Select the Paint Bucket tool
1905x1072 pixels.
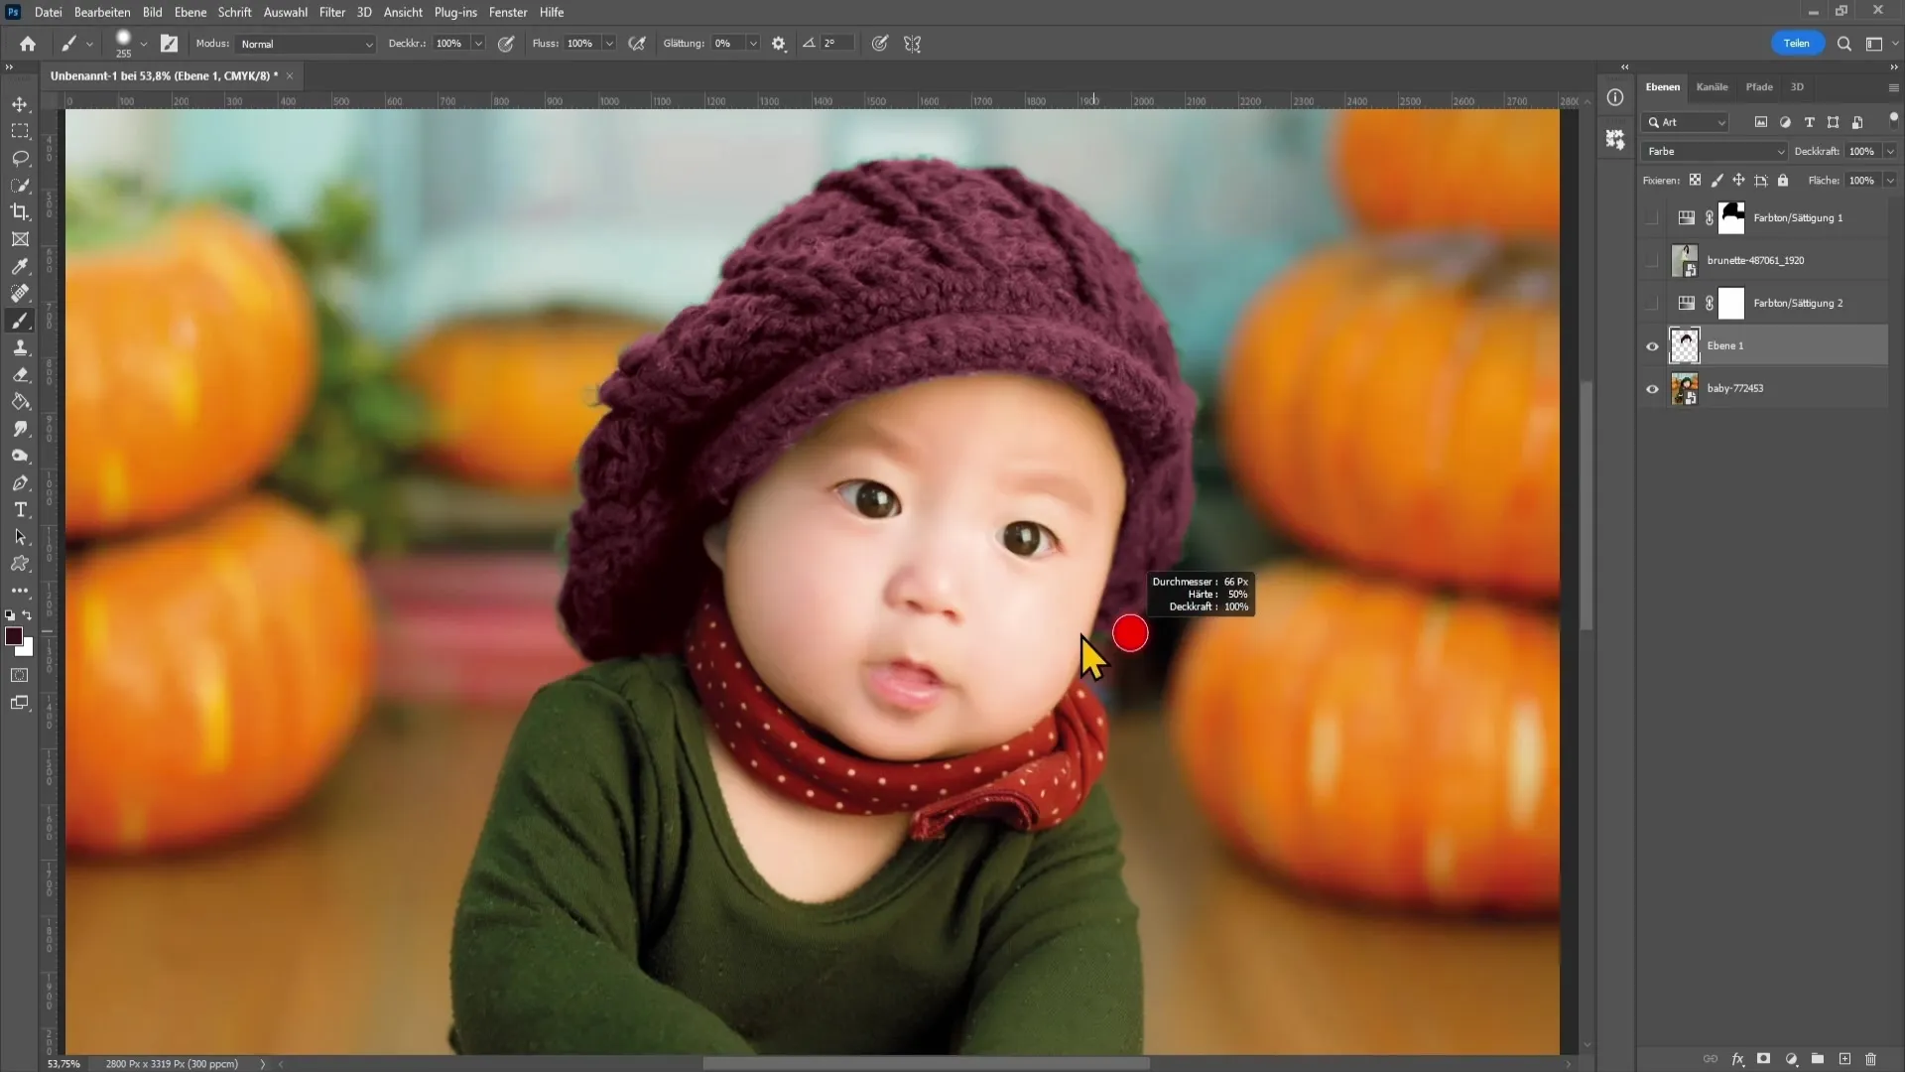(x=20, y=402)
